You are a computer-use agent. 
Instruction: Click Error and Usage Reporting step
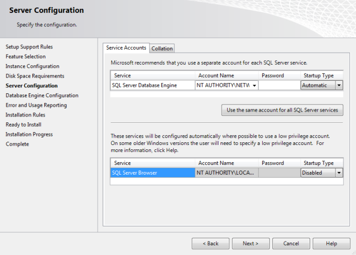coord(36,105)
